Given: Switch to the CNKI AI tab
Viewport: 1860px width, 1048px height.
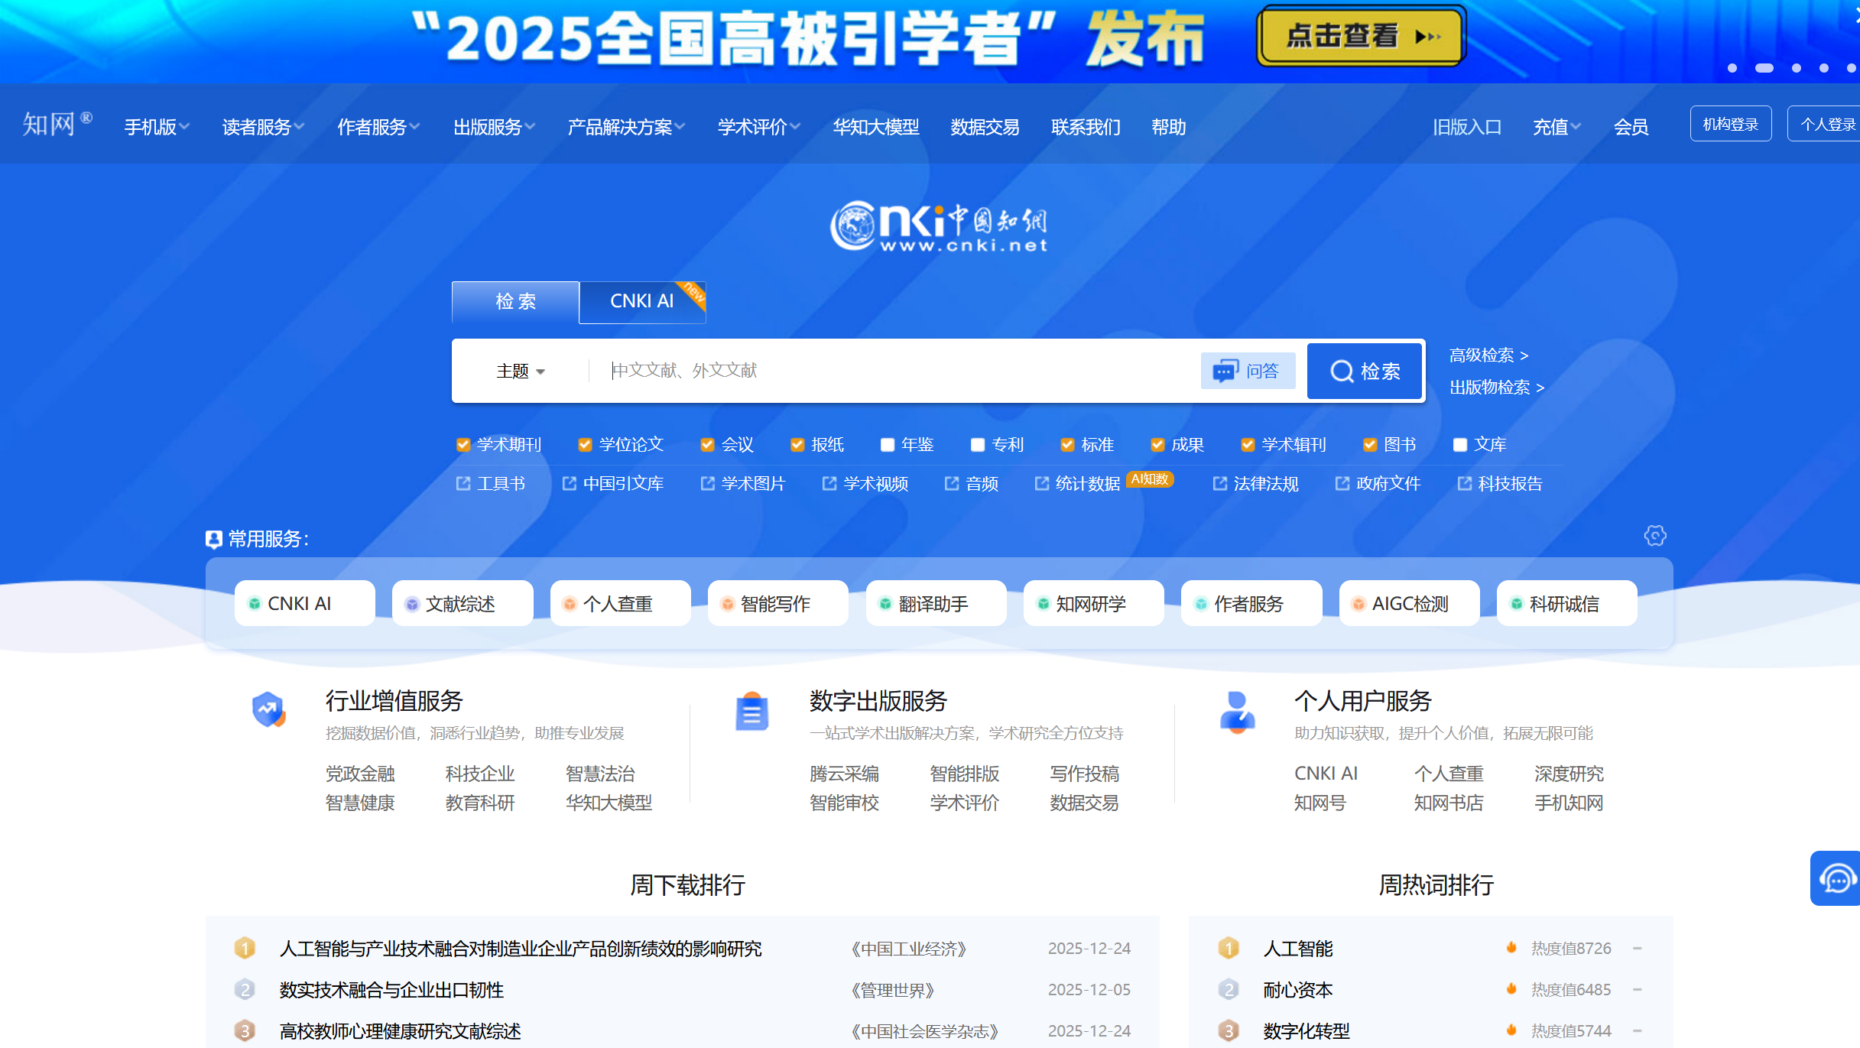Looking at the screenshot, I should point(641,301).
